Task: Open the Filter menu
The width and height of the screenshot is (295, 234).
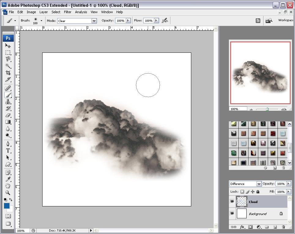Action: 68,12
